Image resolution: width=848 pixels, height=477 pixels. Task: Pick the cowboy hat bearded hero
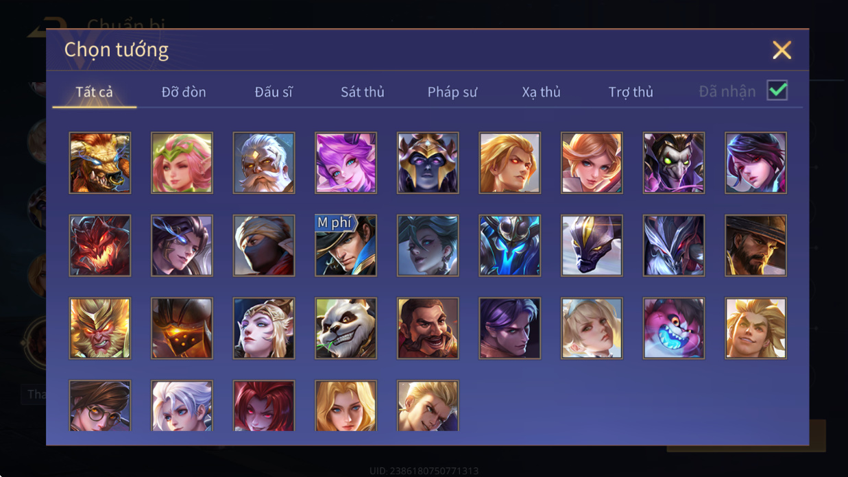coord(755,245)
